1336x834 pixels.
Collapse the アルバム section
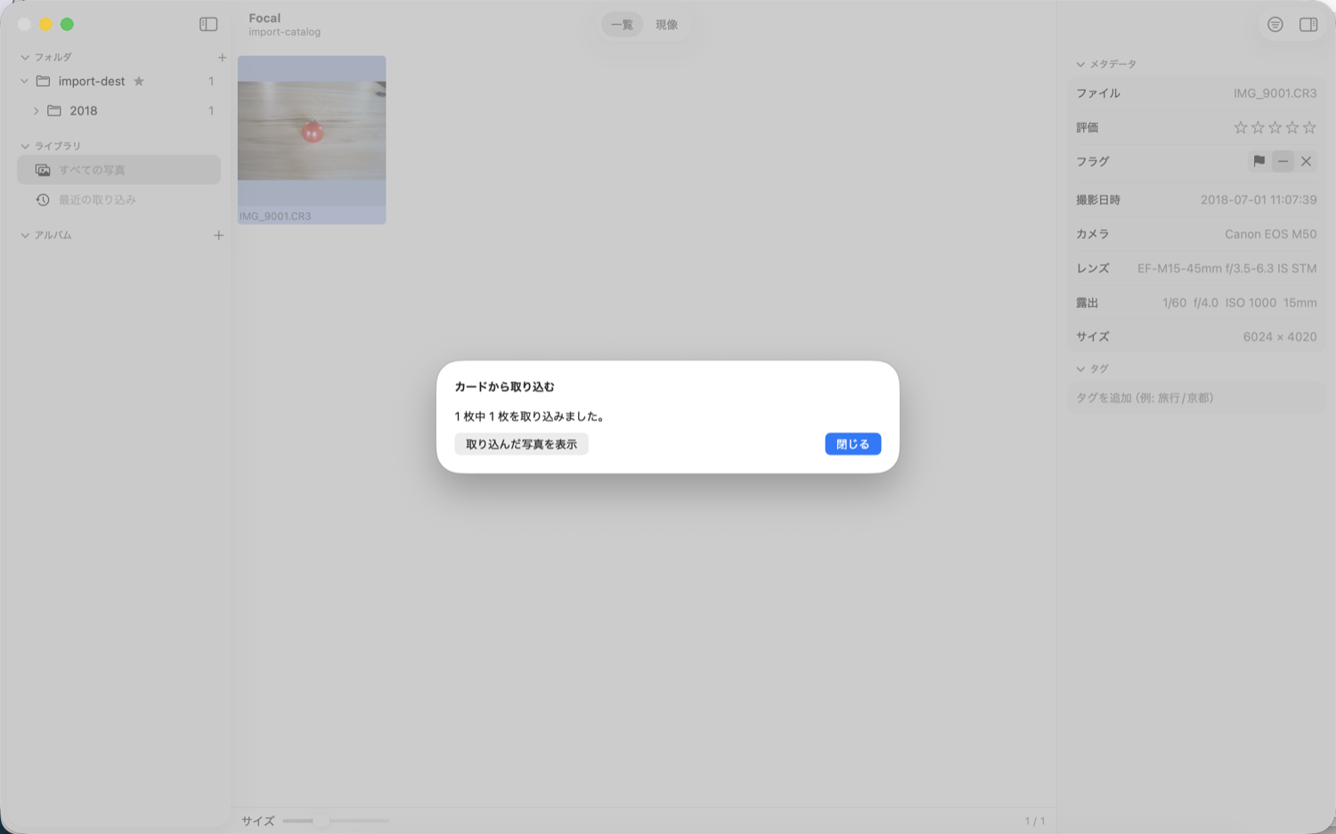[x=25, y=235]
